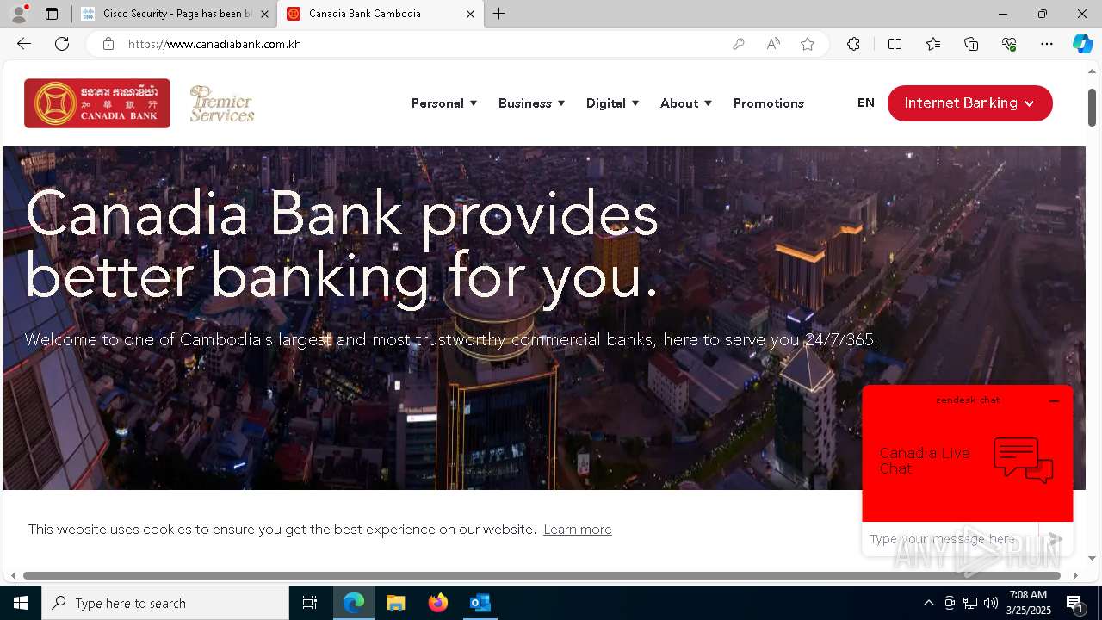Screen dimensions: 1102x620
Task: Expand the Digital menu
Action: (612, 103)
